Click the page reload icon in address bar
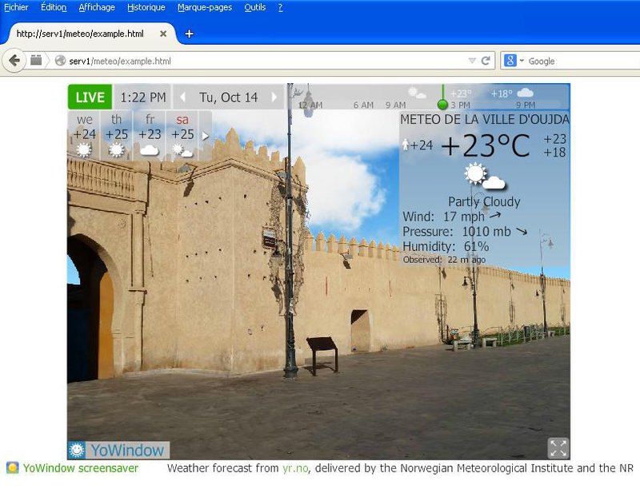 (x=486, y=61)
